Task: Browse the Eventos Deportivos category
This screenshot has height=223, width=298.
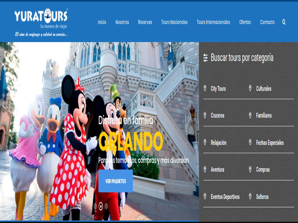Action: (225, 197)
